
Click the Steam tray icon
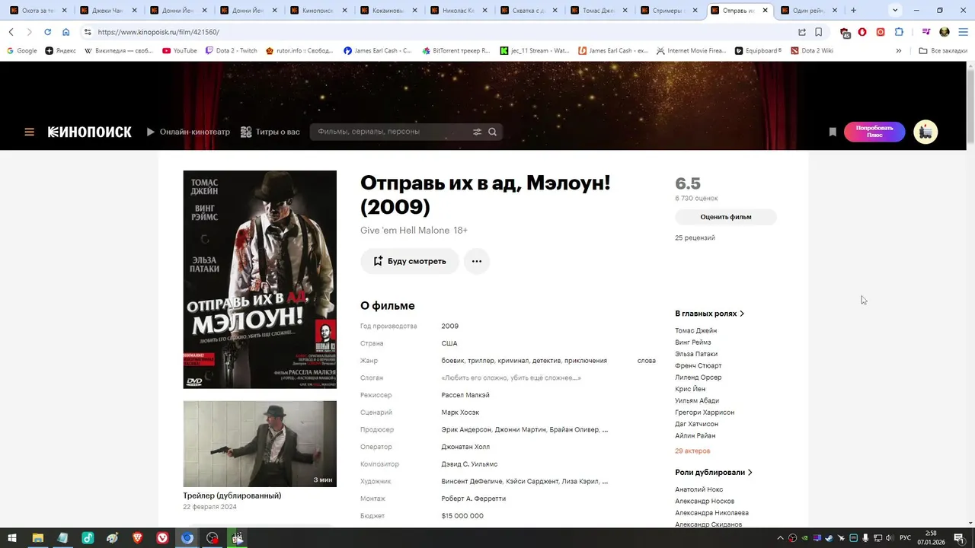(830, 538)
